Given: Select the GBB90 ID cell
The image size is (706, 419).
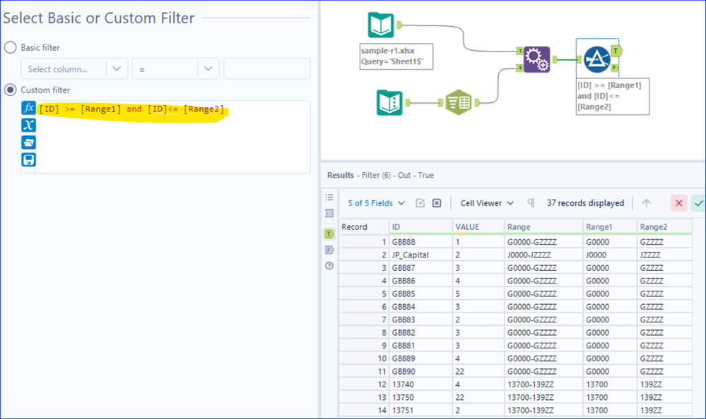Looking at the screenshot, I should [x=420, y=371].
